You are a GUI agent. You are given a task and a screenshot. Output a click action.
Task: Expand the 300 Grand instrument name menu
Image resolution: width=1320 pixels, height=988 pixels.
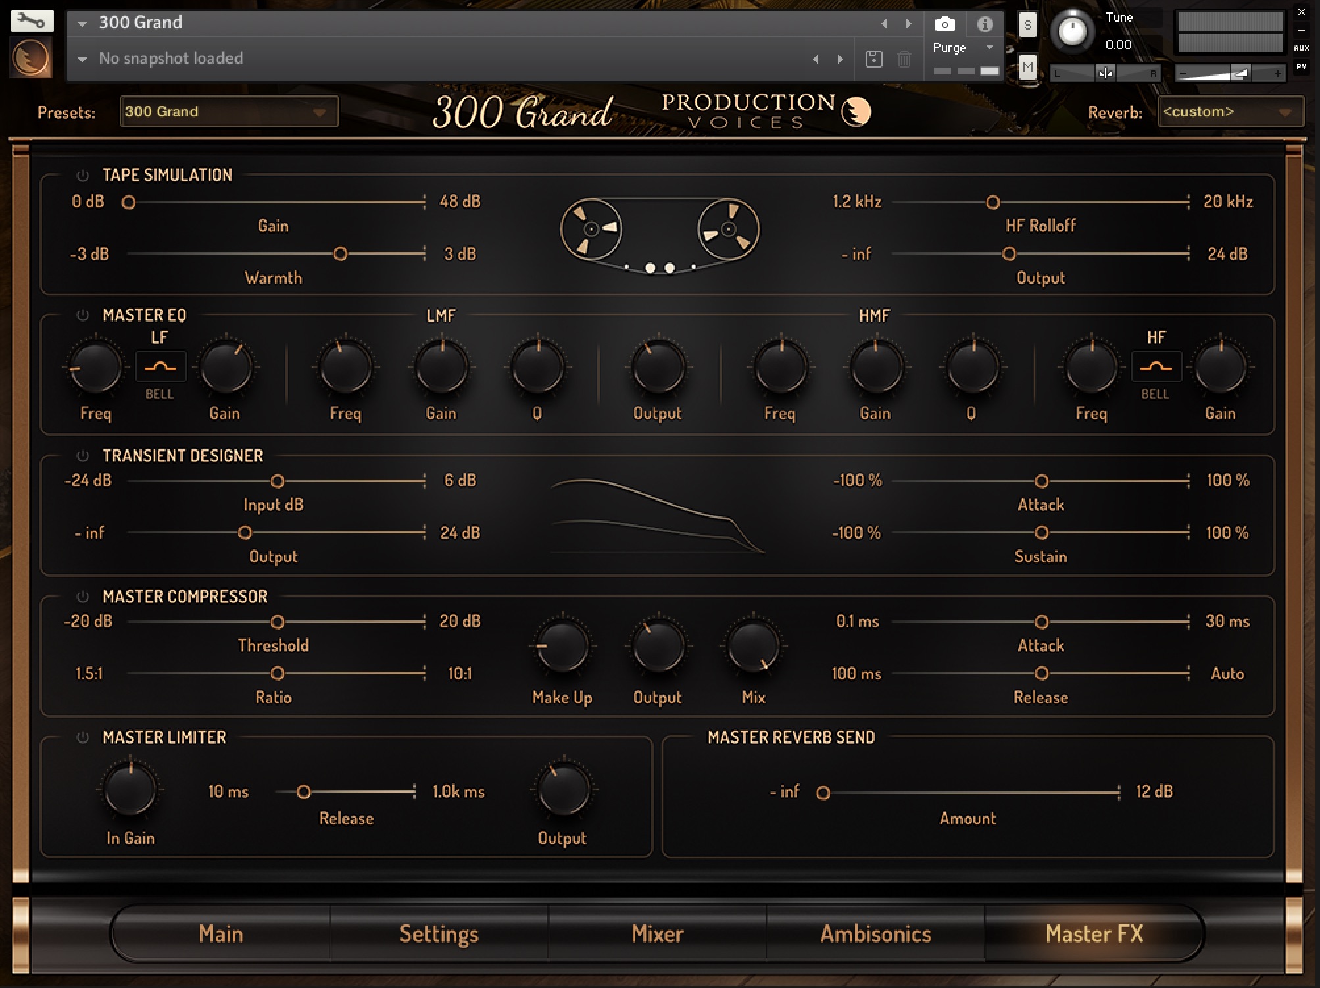point(82,24)
